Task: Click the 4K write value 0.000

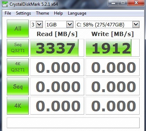Action: pos(113,106)
